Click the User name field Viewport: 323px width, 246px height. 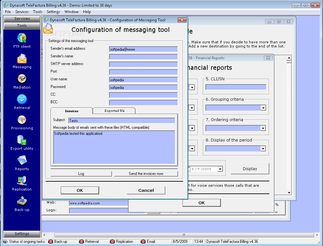point(143,80)
